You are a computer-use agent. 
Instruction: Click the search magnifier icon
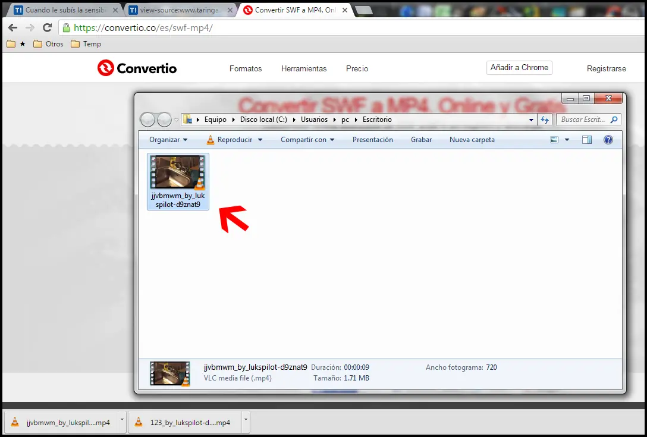click(614, 120)
